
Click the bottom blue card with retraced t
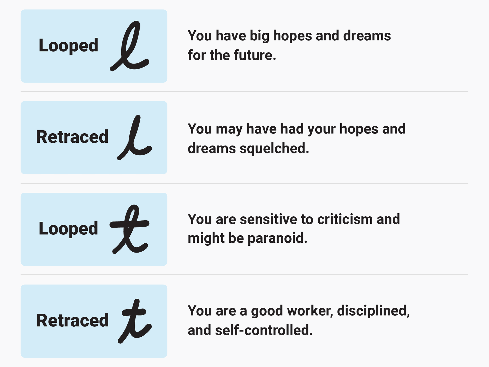[94, 321]
